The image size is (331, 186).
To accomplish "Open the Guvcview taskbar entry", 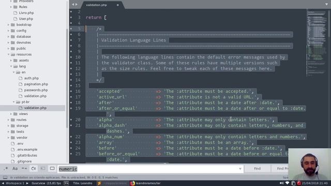I will click(x=46, y=183).
